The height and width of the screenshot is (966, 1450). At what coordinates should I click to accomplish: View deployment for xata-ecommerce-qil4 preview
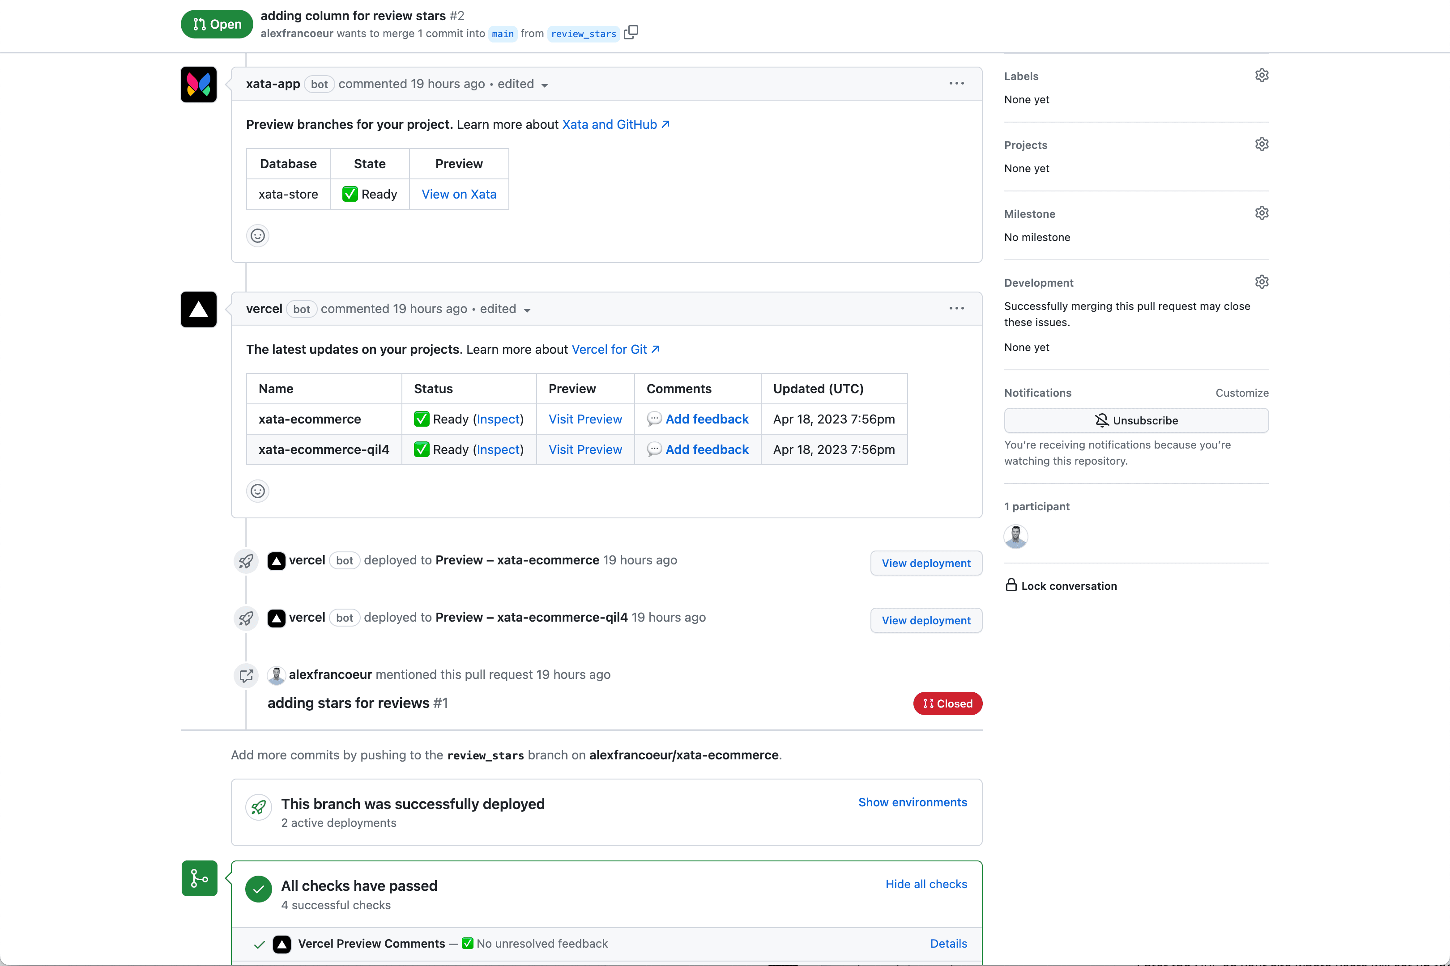pos(926,620)
